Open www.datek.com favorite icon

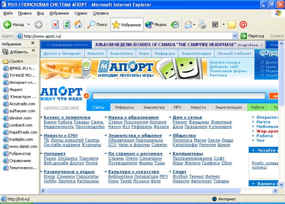(5, 146)
